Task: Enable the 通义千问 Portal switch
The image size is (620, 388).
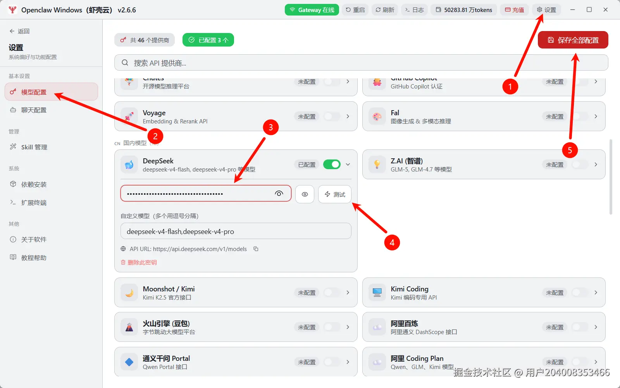Action: 332,362
